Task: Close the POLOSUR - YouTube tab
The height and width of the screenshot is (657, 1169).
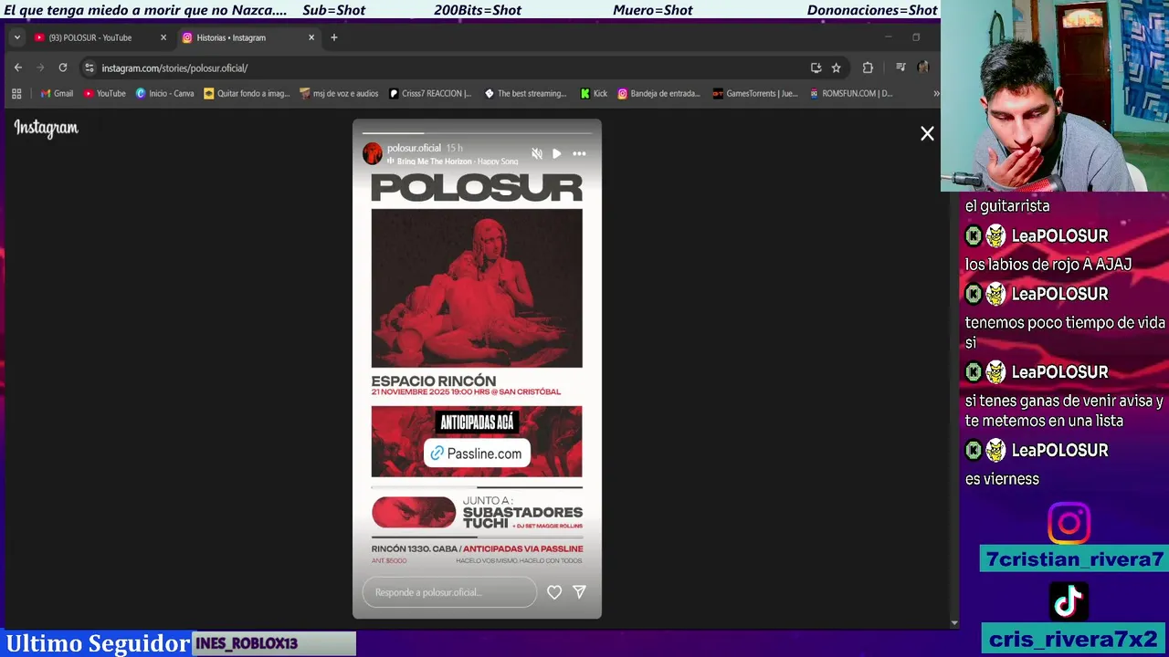Action: (x=163, y=37)
